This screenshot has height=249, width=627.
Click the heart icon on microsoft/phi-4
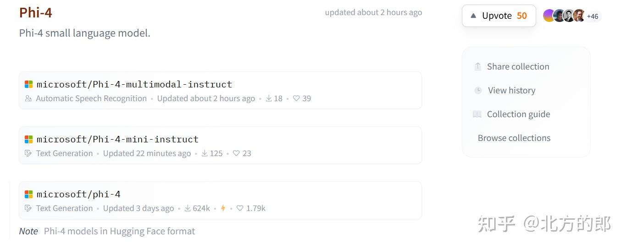tap(240, 208)
